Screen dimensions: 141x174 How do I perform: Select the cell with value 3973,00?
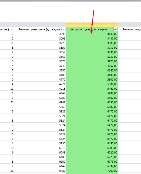pyautogui.click(x=92, y=61)
